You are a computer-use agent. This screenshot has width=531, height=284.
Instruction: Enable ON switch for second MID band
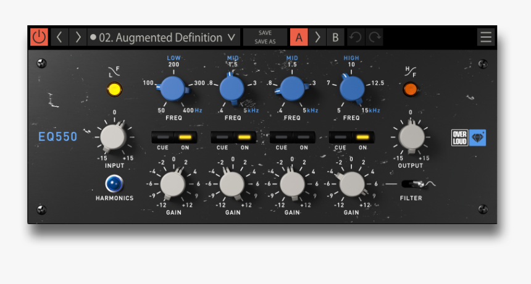(x=304, y=138)
